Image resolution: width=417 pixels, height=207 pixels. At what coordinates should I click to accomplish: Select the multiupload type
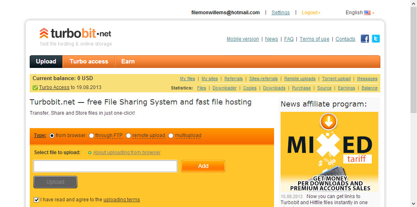pos(171,135)
